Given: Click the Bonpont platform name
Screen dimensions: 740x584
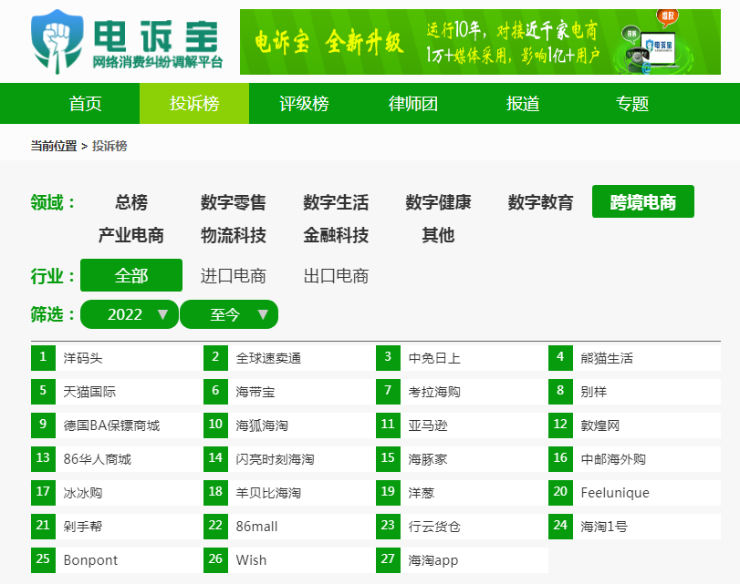Looking at the screenshot, I should [x=90, y=560].
